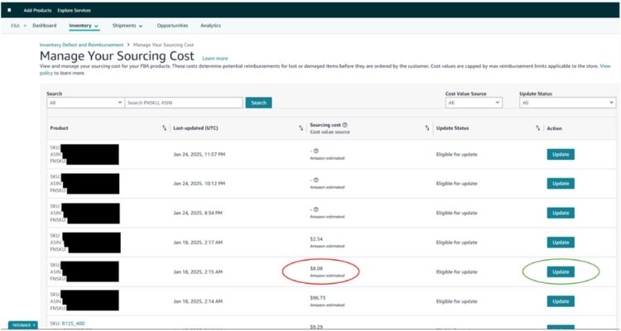Select the date Jan 18, 2025, 2:17 AM

198,242
